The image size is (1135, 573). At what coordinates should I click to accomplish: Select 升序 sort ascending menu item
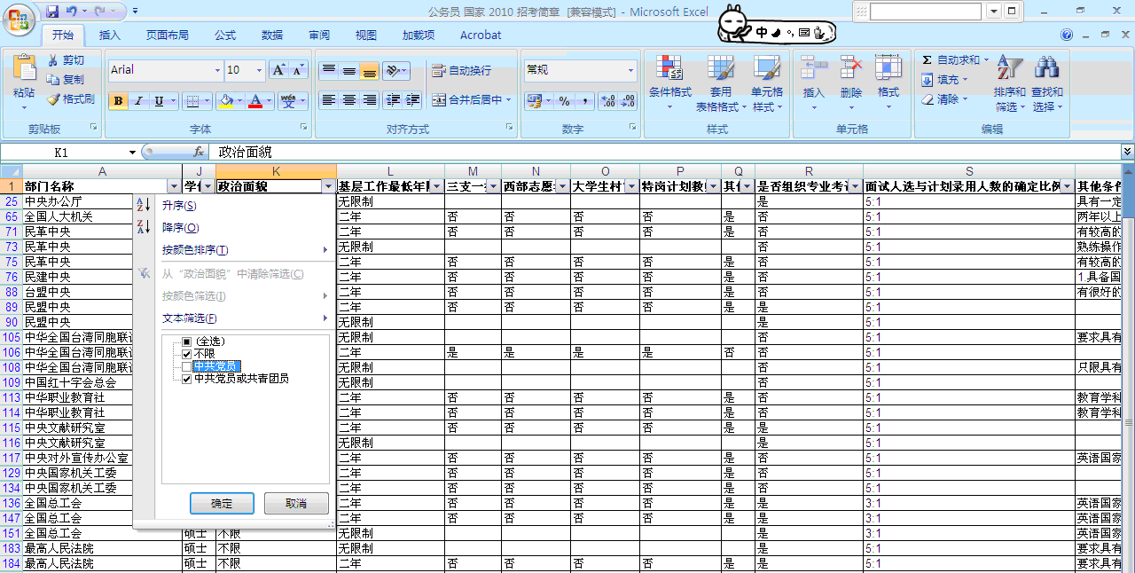179,206
